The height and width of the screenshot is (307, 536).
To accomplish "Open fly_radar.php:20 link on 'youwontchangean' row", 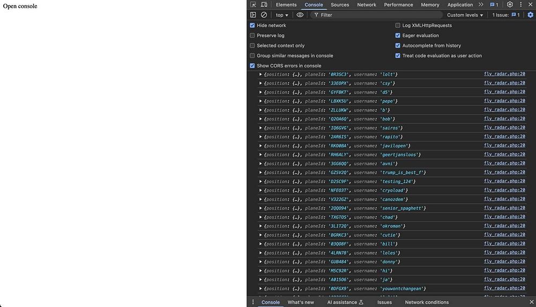I will (504, 288).
